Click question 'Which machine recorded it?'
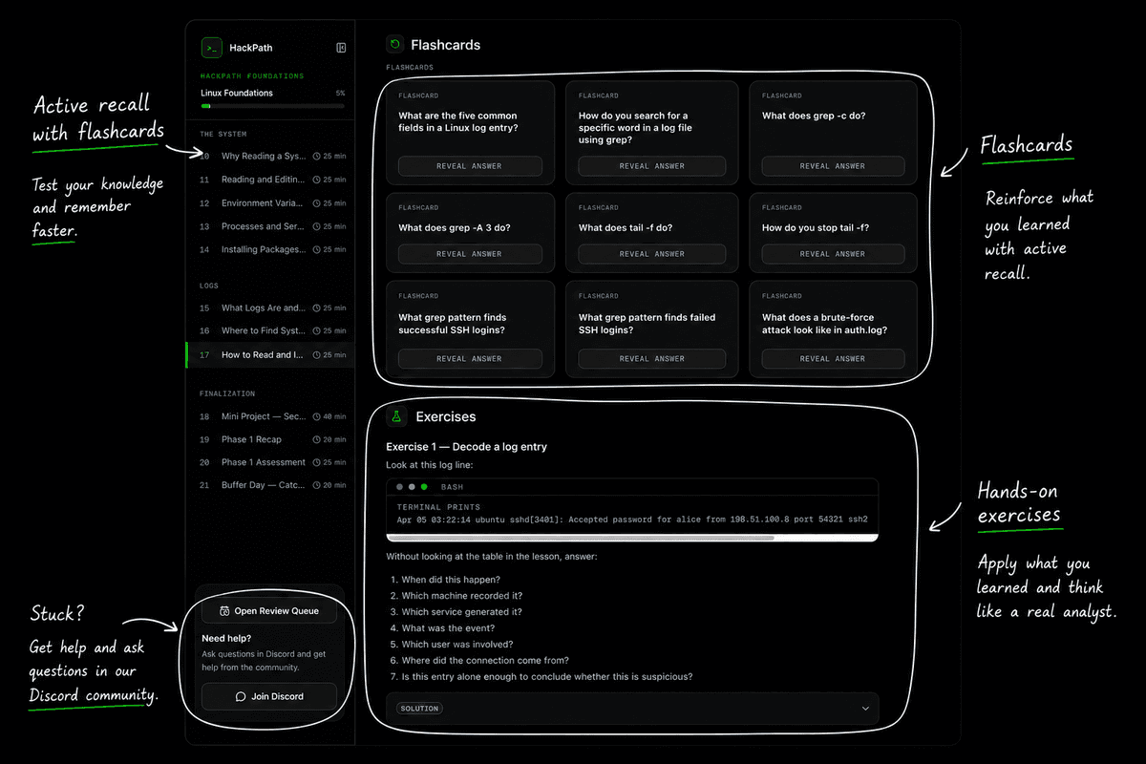The image size is (1146, 764). (x=461, y=596)
